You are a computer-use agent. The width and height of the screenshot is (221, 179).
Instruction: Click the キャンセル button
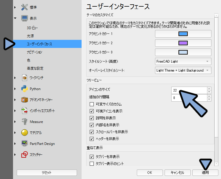pos(177,173)
